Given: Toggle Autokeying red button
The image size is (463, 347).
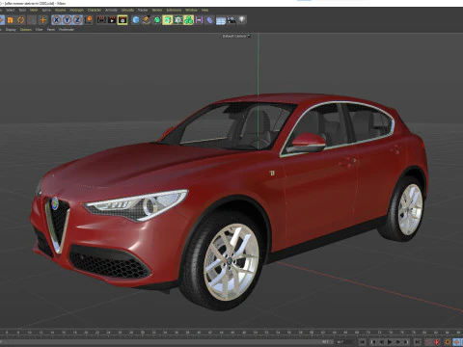Looking at the screenshot, I should pyautogui.click(x=436, y=342).
